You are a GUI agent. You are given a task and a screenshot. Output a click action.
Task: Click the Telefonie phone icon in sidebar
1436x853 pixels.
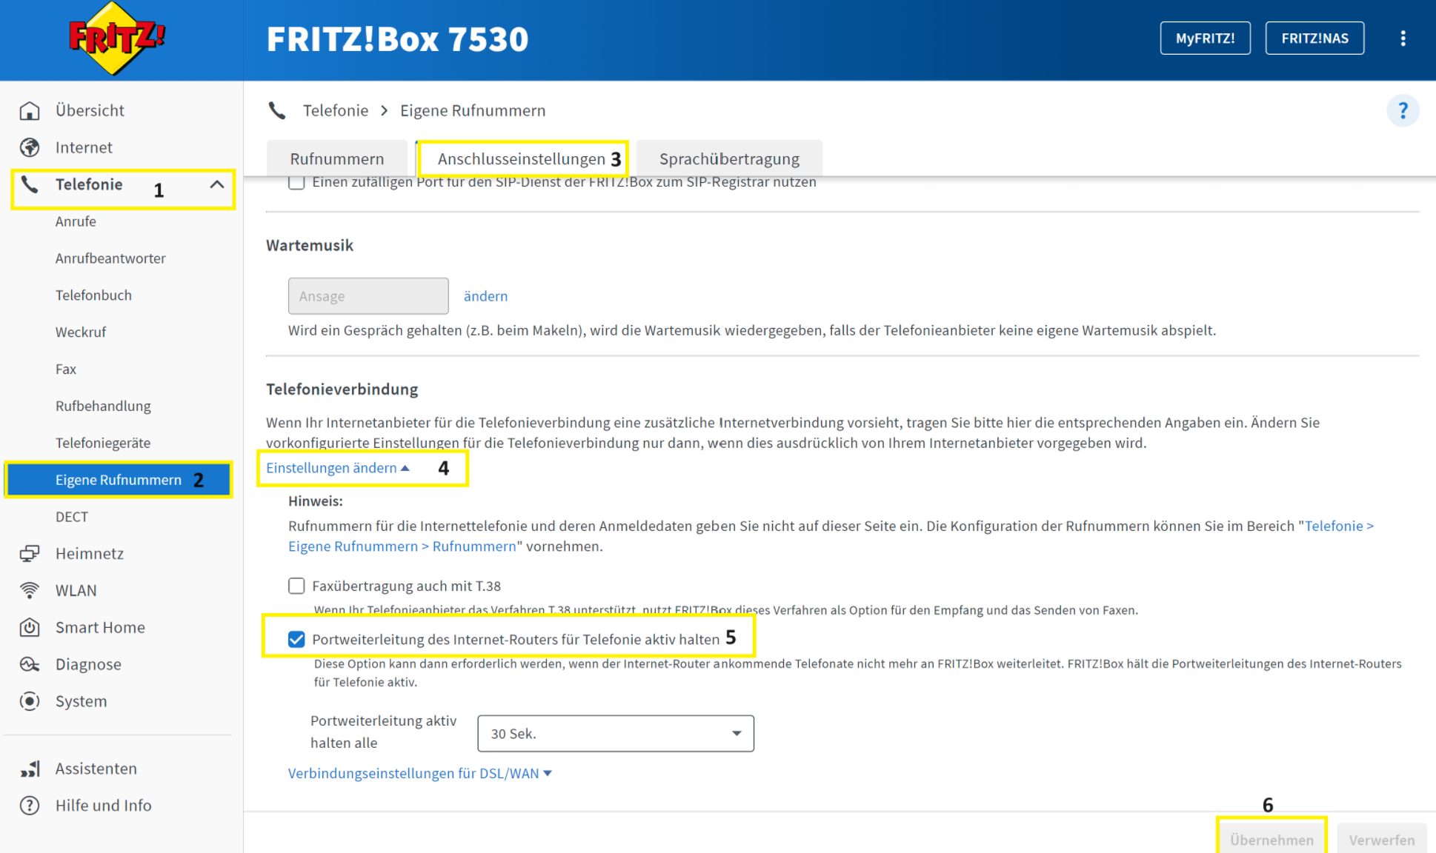pos(30,184)
